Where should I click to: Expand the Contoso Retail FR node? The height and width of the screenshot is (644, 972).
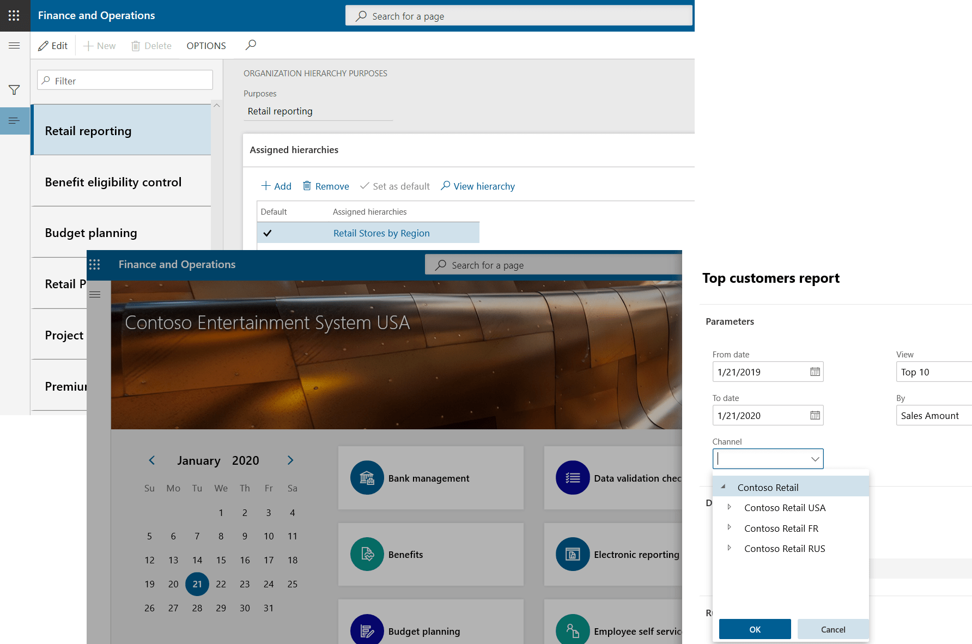(x=729, y=527)
